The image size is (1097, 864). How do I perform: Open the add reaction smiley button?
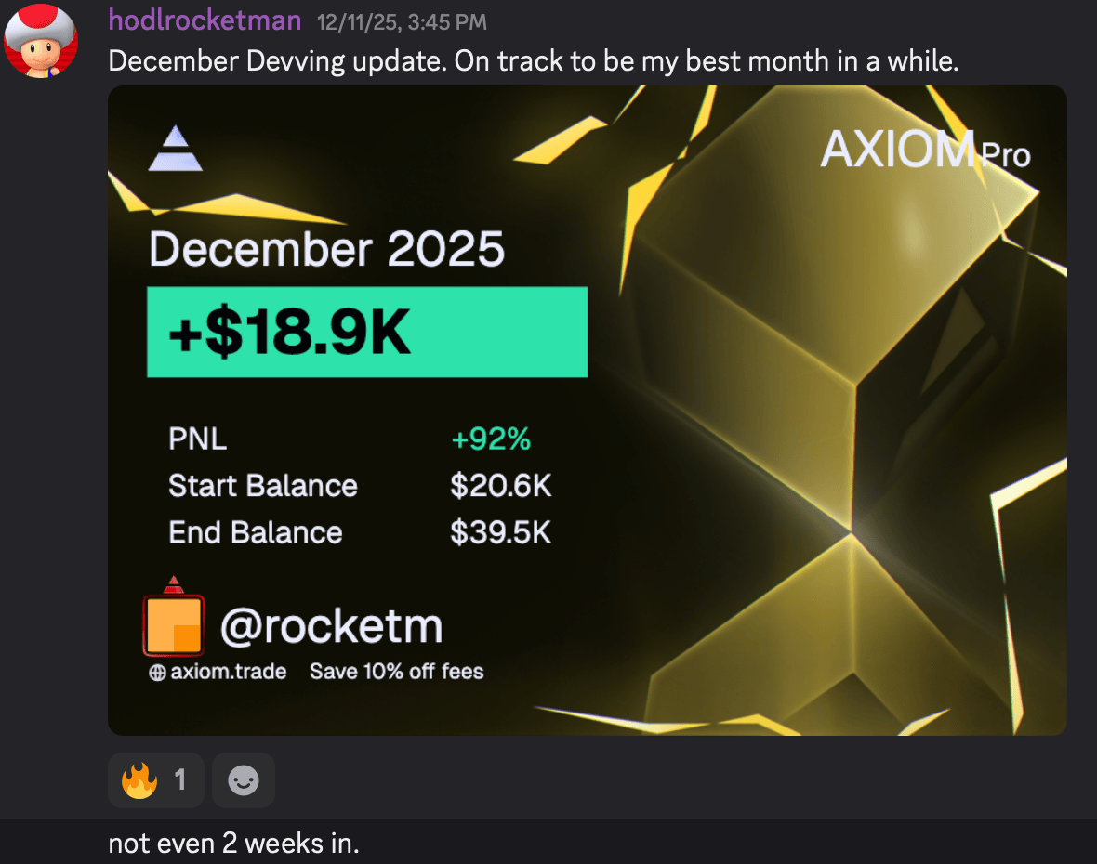pyautogui.click(x=244, y=780)
